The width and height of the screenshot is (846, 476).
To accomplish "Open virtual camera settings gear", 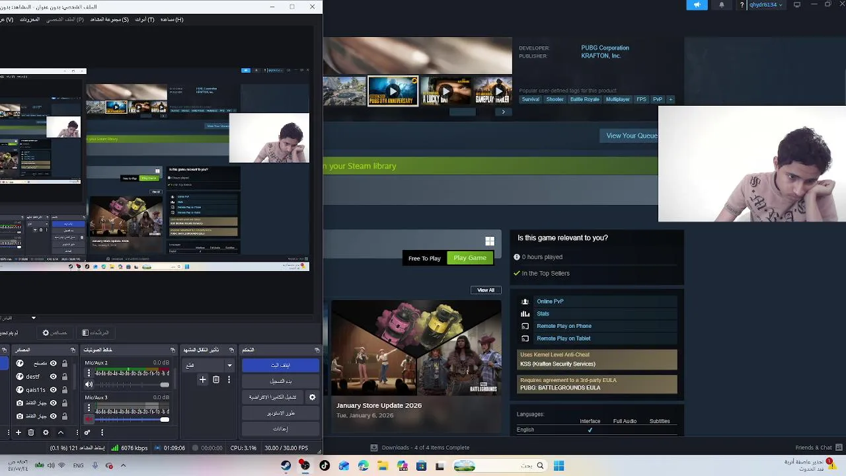I will pos(312,397).
